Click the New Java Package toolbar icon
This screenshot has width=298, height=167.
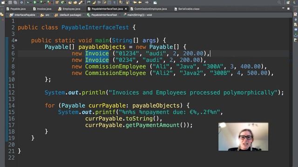click(57, 2)
